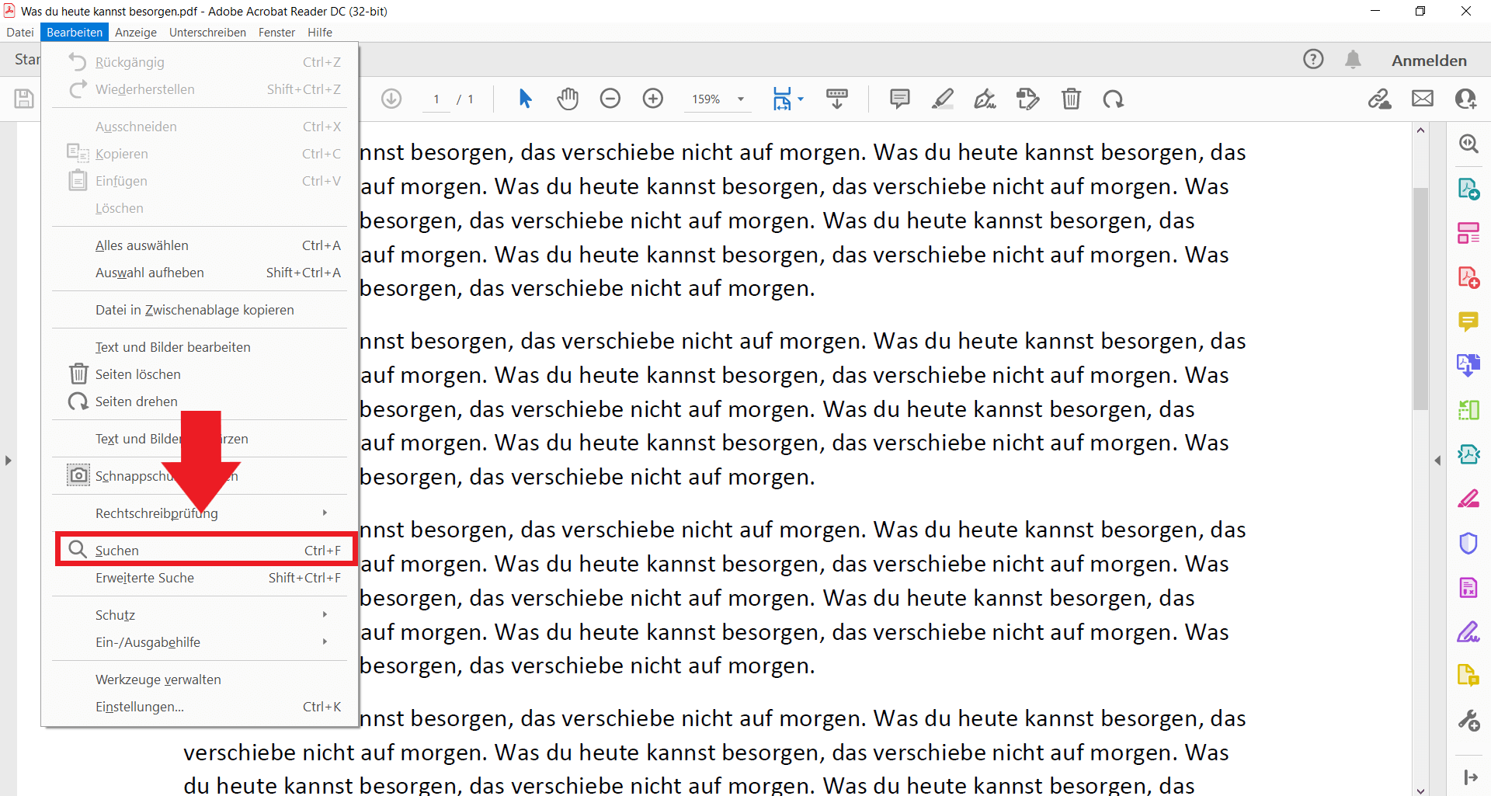Rotate page using toolbar rotate icon
The height and width of the screenshot is (796, 1491).
1114,99
